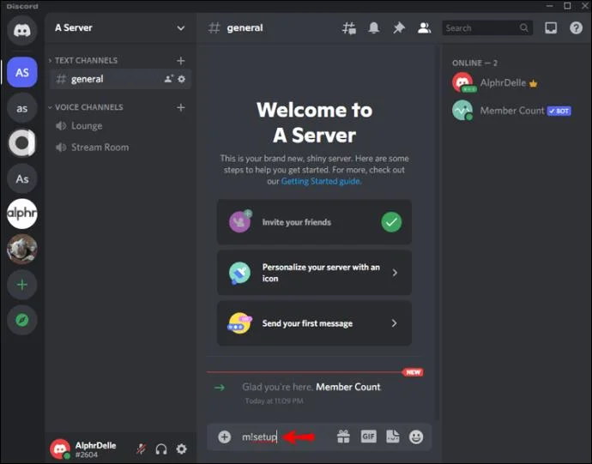Open the inbox icon

coord(551,28)
